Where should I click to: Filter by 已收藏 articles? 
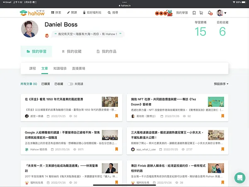tap(59, 84)
